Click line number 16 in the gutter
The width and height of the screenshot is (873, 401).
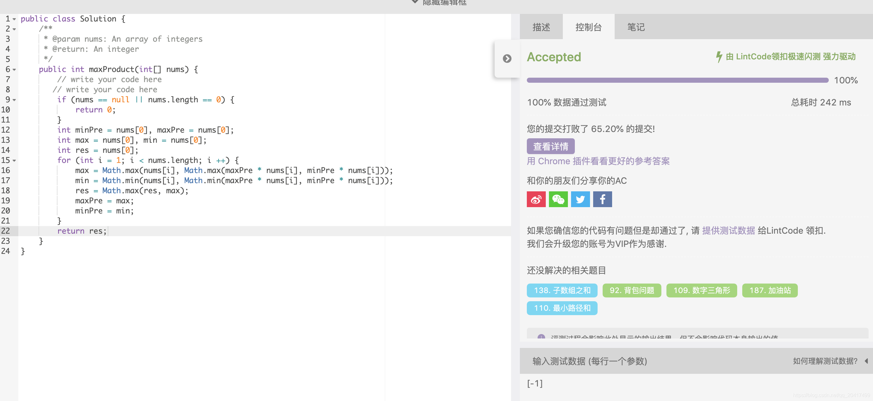tap(6, 171)
